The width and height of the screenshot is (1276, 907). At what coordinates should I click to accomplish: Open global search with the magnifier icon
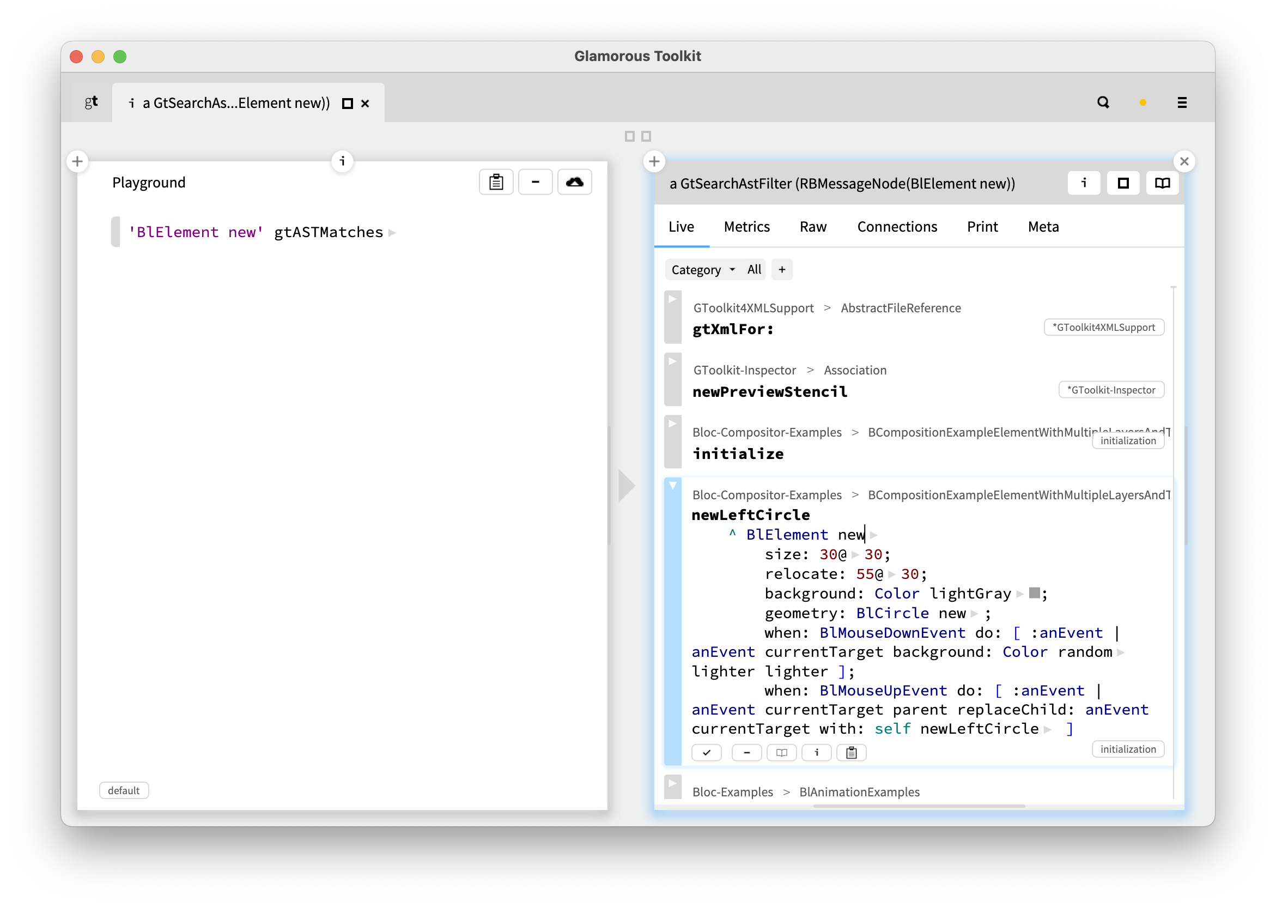click(x=1103, y=102)
